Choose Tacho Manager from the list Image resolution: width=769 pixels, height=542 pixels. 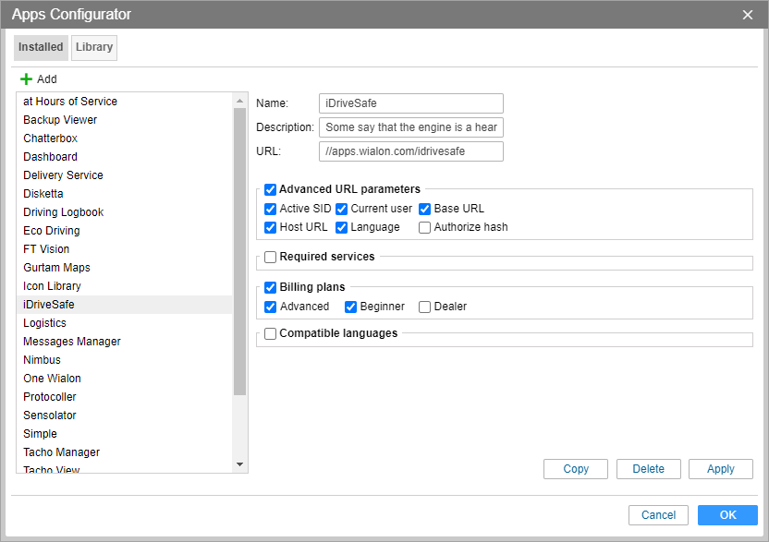click(x=61, y=452)
